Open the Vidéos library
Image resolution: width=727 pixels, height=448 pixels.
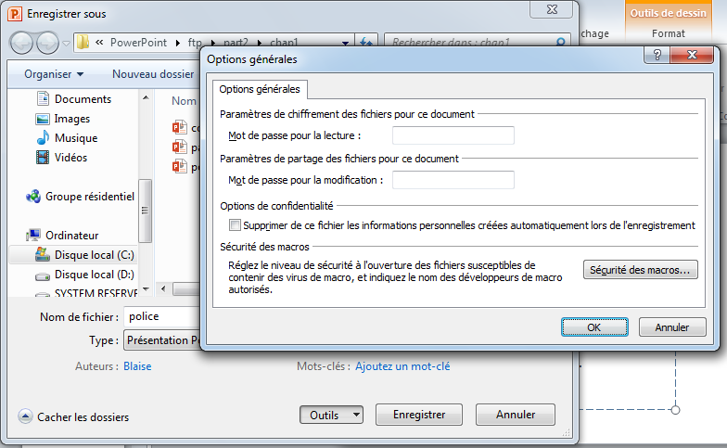(x=61, y=158)
